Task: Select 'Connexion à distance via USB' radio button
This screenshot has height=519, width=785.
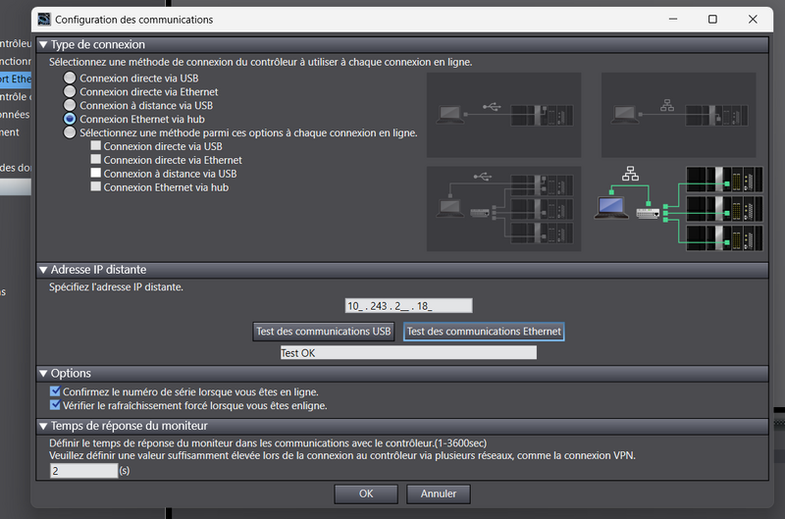Action: (70, 105)
